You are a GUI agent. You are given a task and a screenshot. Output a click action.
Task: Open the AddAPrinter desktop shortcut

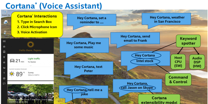(x=6, y=23)
